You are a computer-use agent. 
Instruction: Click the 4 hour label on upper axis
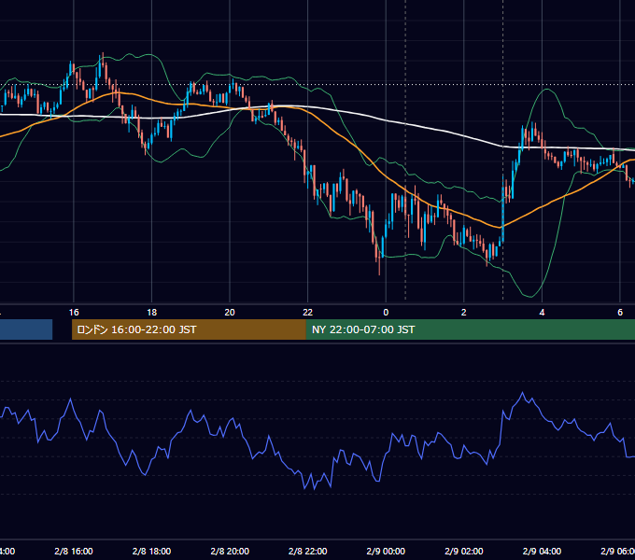[x=542, y=313]
